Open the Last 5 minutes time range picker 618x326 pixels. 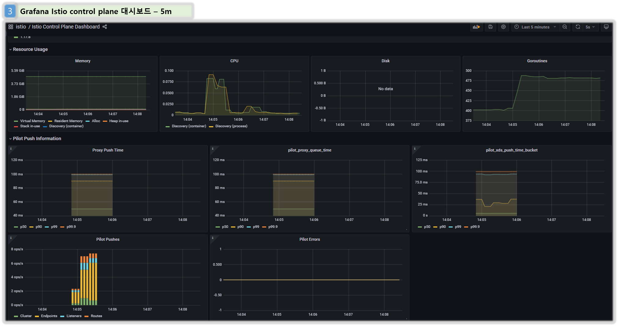pos(536,27)
